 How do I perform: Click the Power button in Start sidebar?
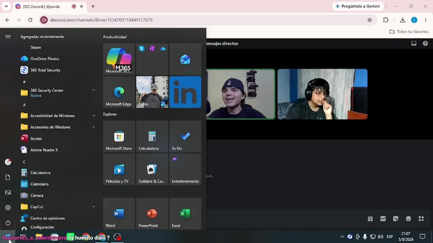(x=8, y=223)
